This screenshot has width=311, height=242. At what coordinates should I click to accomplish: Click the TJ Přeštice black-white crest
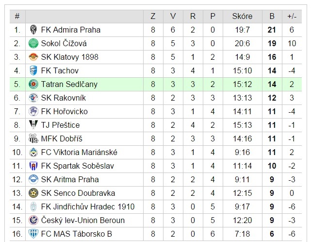point(33,124)
